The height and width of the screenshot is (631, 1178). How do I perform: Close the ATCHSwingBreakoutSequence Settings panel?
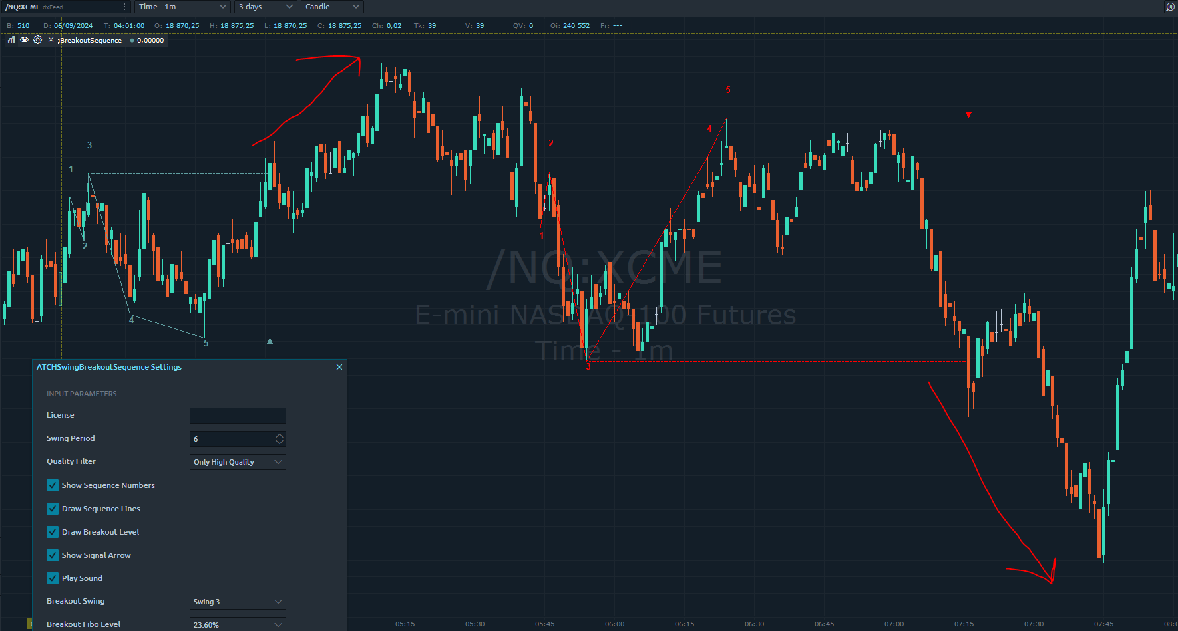(339, 367)
